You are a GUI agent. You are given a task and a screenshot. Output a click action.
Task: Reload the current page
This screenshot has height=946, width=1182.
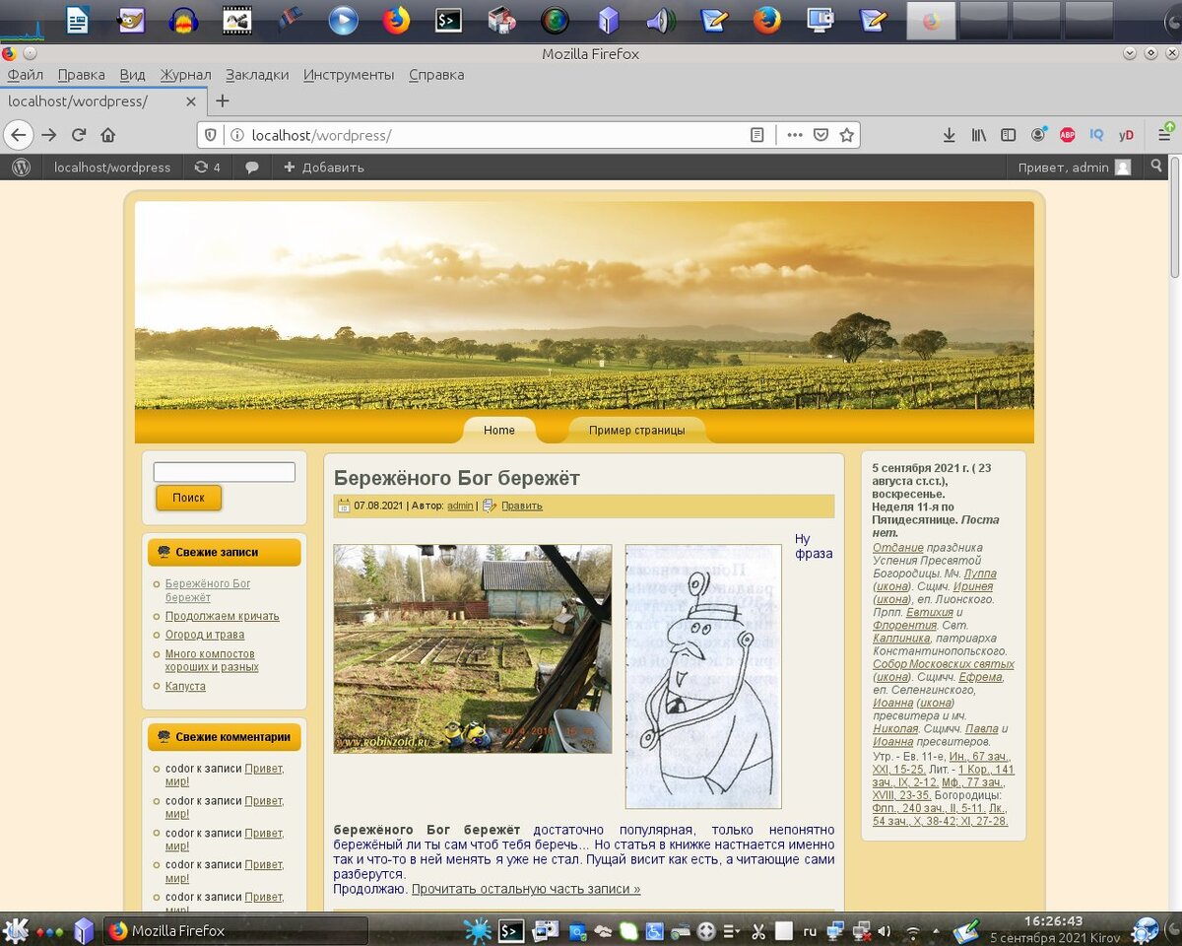pos(79,135)
